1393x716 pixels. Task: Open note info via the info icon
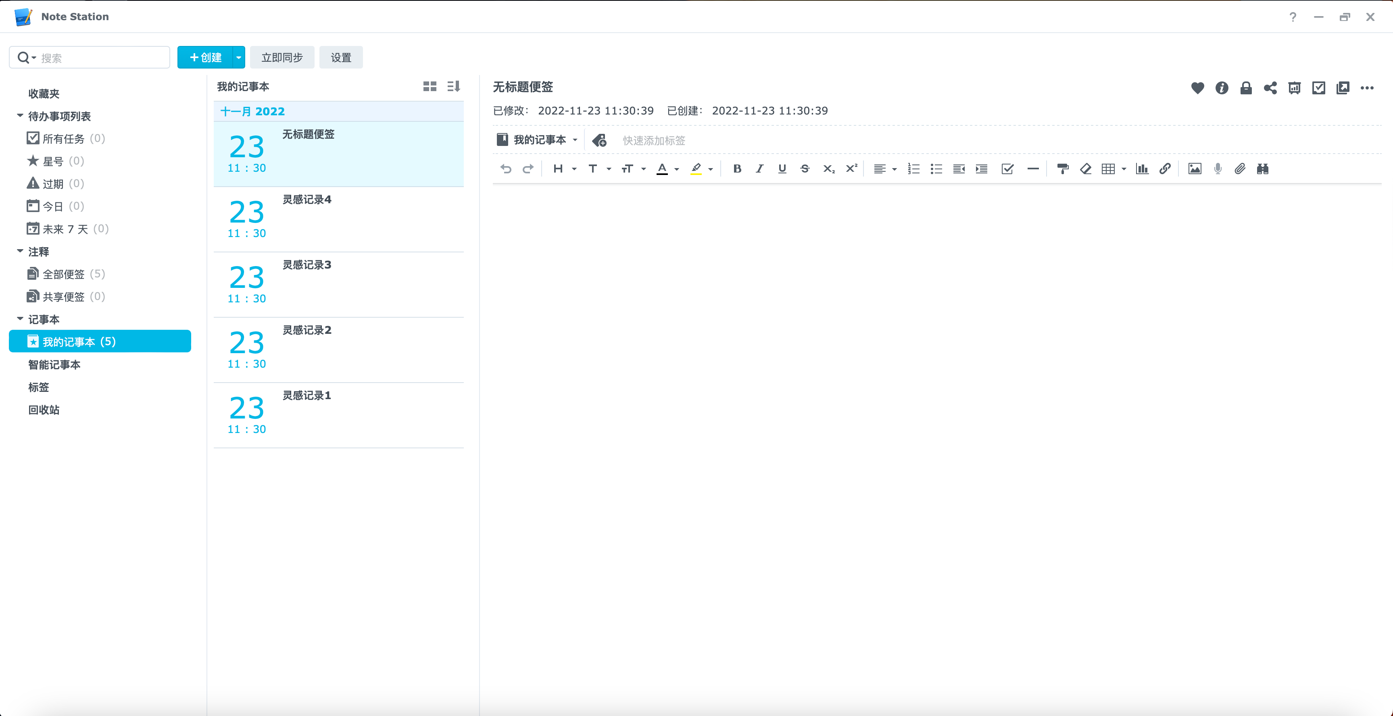click(1222, 87)
